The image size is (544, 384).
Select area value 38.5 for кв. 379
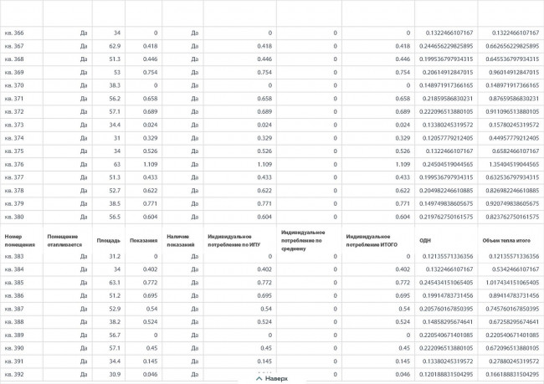(115, 203)
